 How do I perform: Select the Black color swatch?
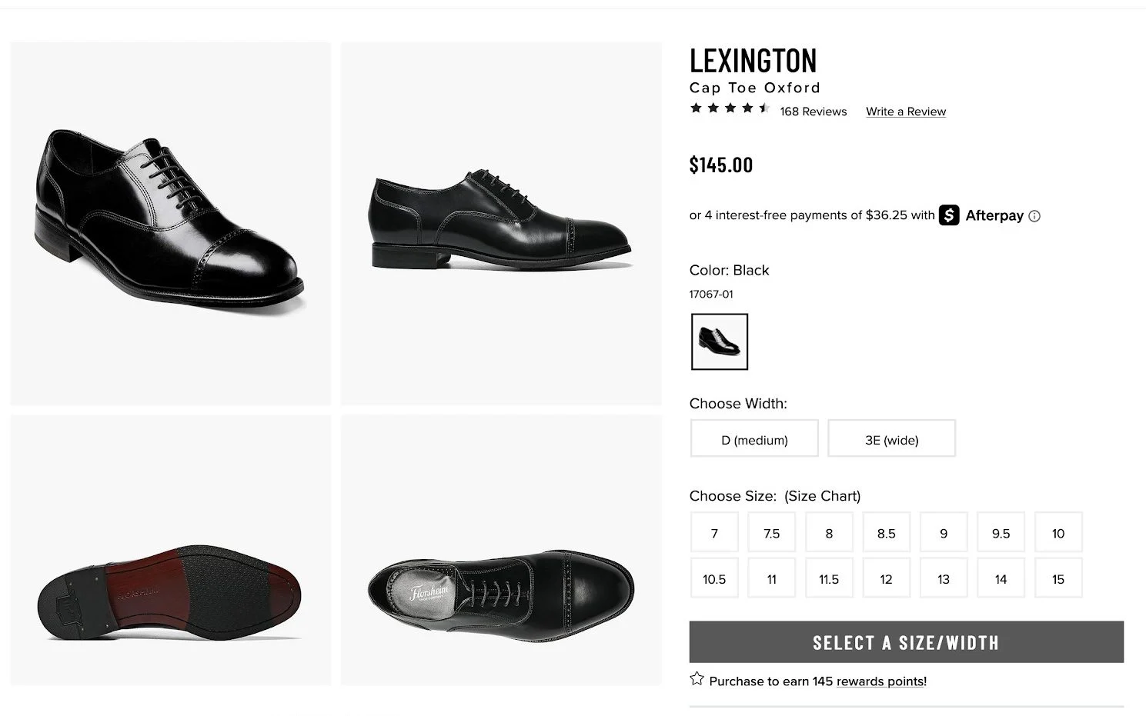(x=720, y=341)
